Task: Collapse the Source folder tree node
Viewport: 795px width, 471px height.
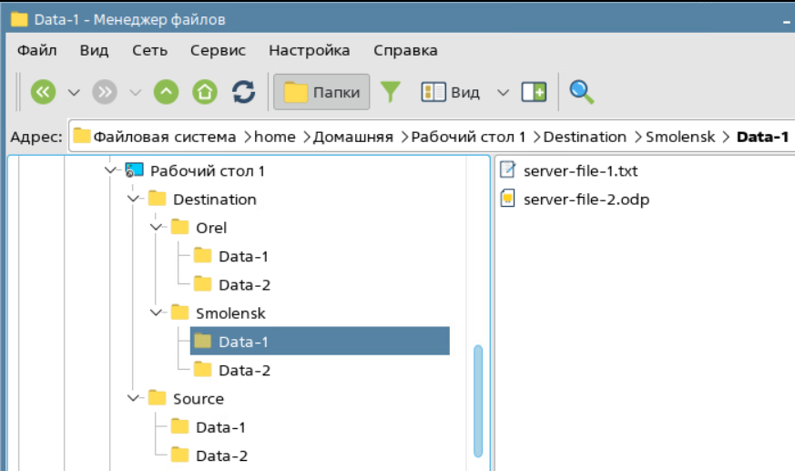Action: point(133,398)
